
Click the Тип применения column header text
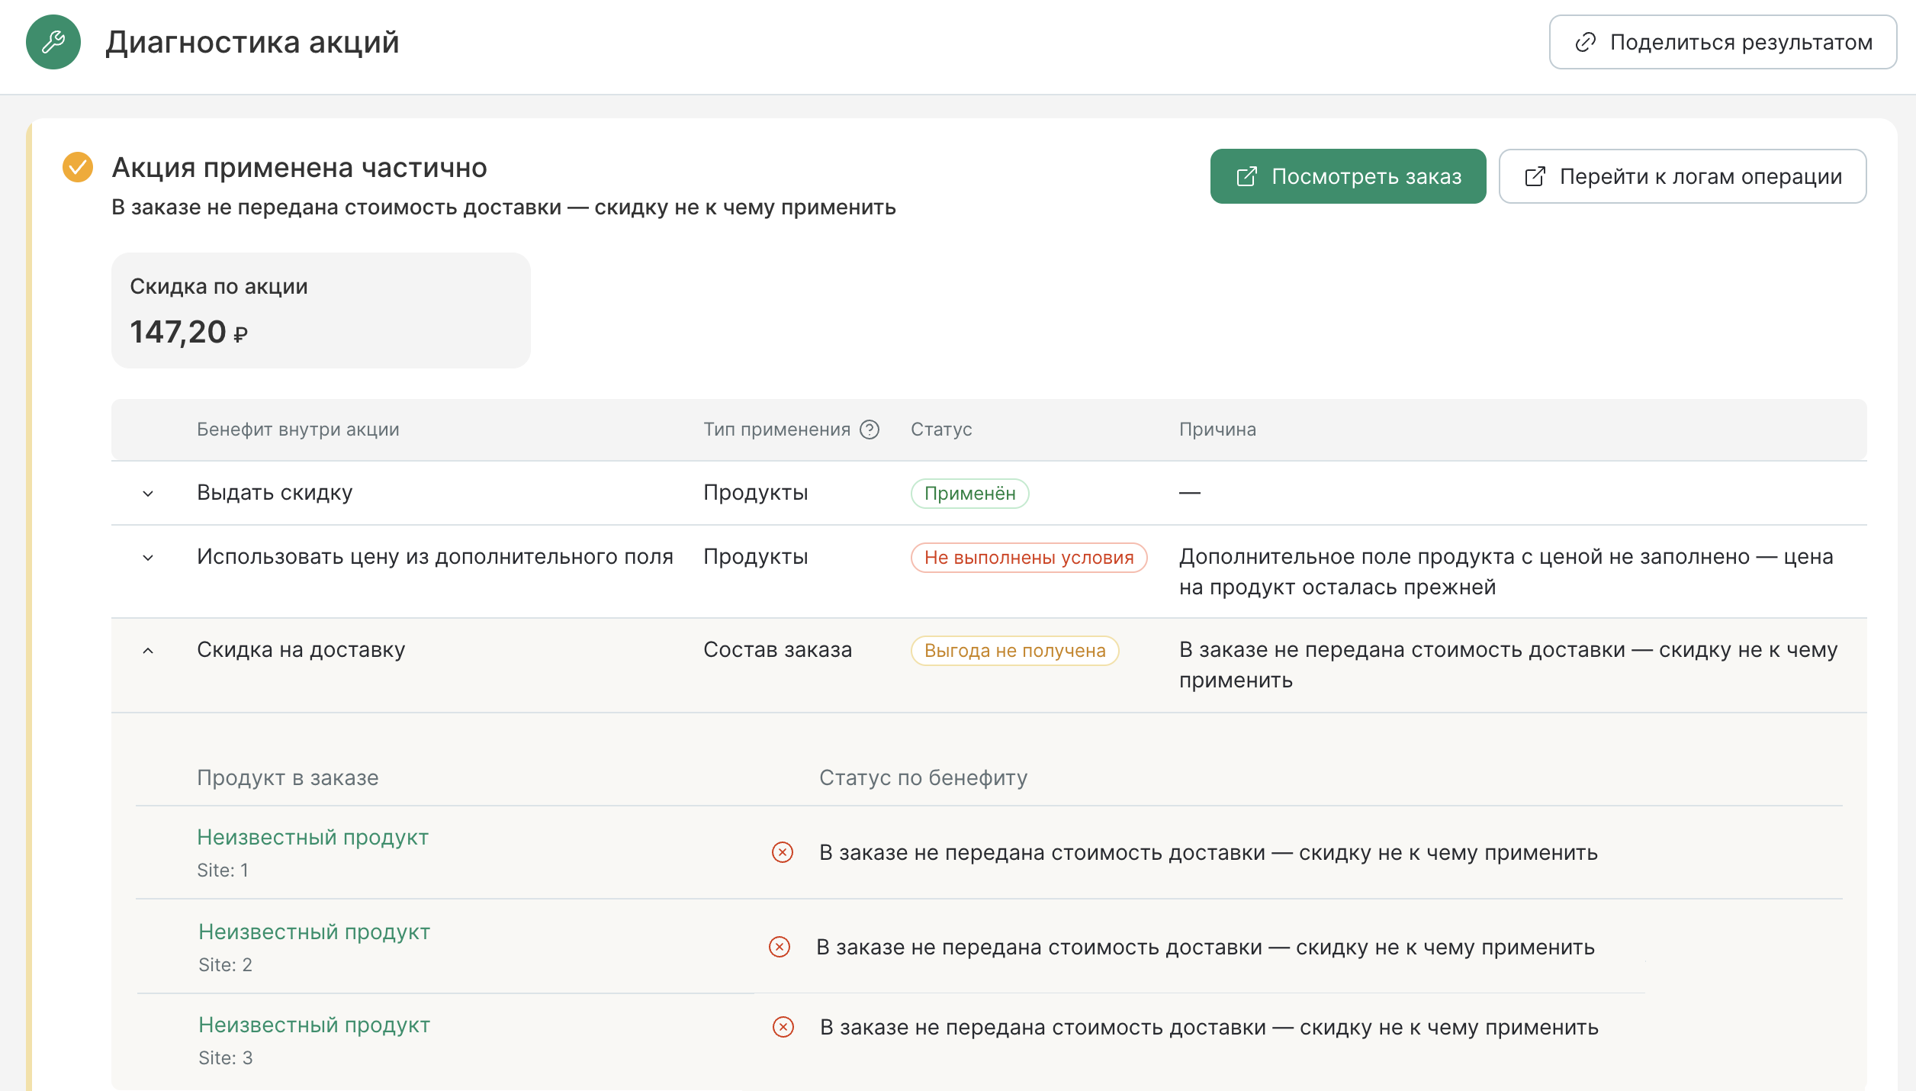[x=776, y=430]
